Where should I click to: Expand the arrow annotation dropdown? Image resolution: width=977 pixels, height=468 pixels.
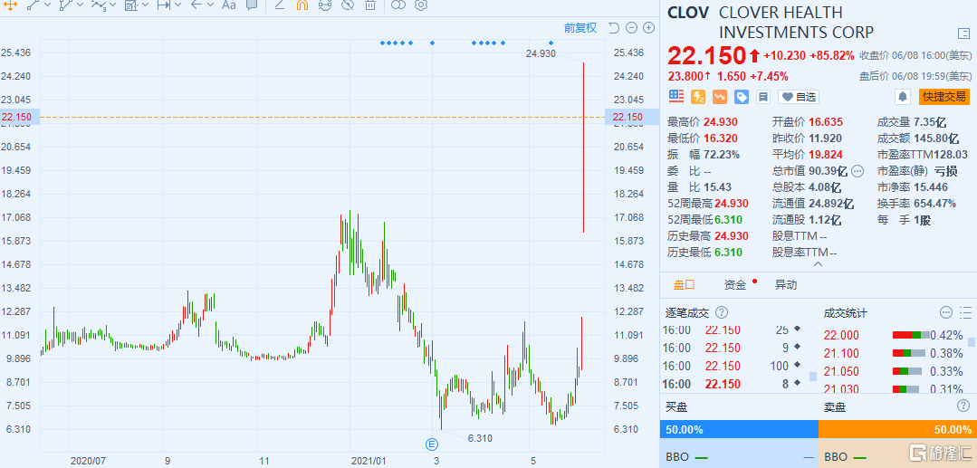tap(211, 5)
